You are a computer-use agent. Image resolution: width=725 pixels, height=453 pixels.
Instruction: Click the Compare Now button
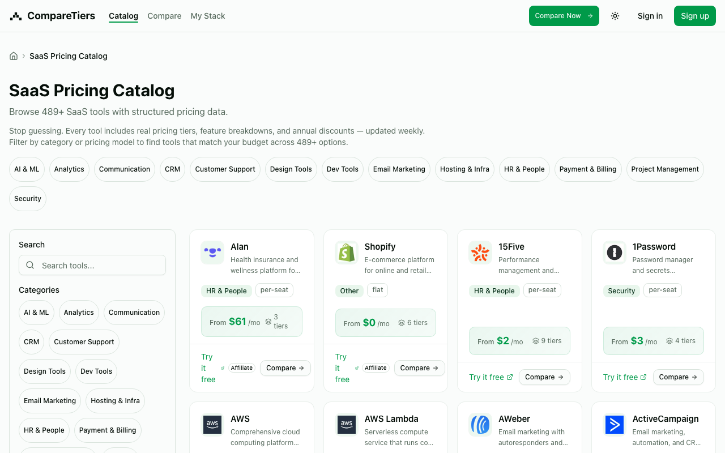[x=564, y=16]
